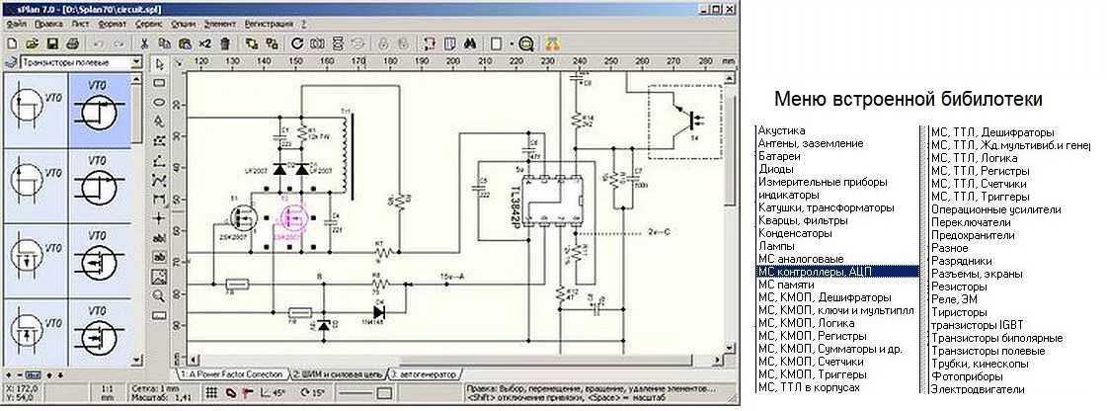1107x411 pixels.
Task: Click the Delete trash can icon
Action: click(225, 43)
